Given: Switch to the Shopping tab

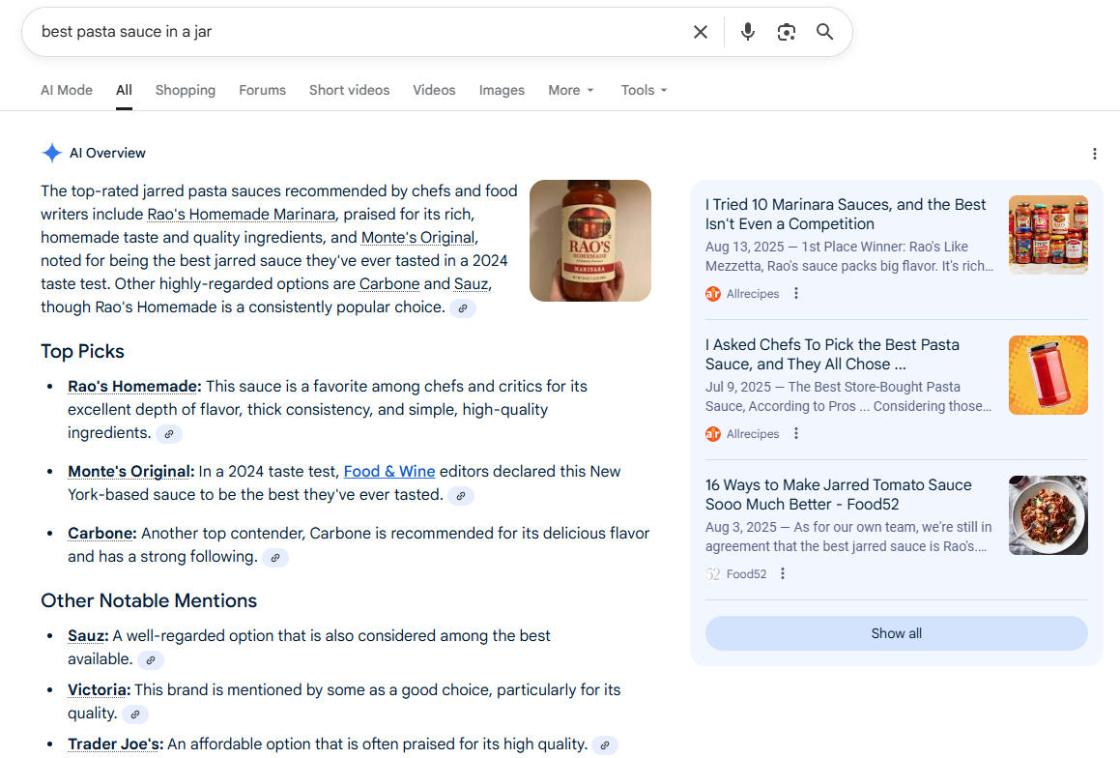Looking at the screenshot, I should 185,90.
